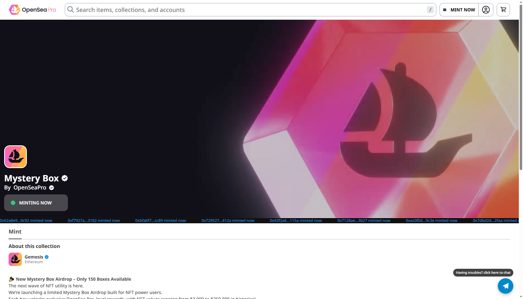Click ticker entry 0x43f2a6...115a minted now

(x=296, y=221)
